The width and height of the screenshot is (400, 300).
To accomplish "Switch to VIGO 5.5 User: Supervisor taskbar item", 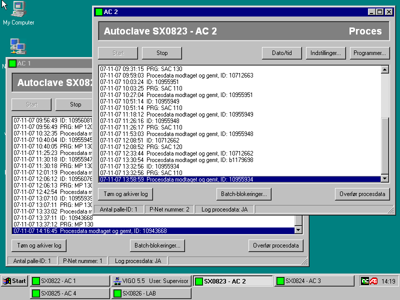I will coord(151,281).
